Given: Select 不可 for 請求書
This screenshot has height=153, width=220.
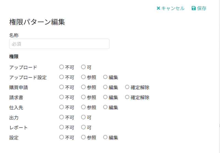Looking at the screenshot, I should point(61,97).
